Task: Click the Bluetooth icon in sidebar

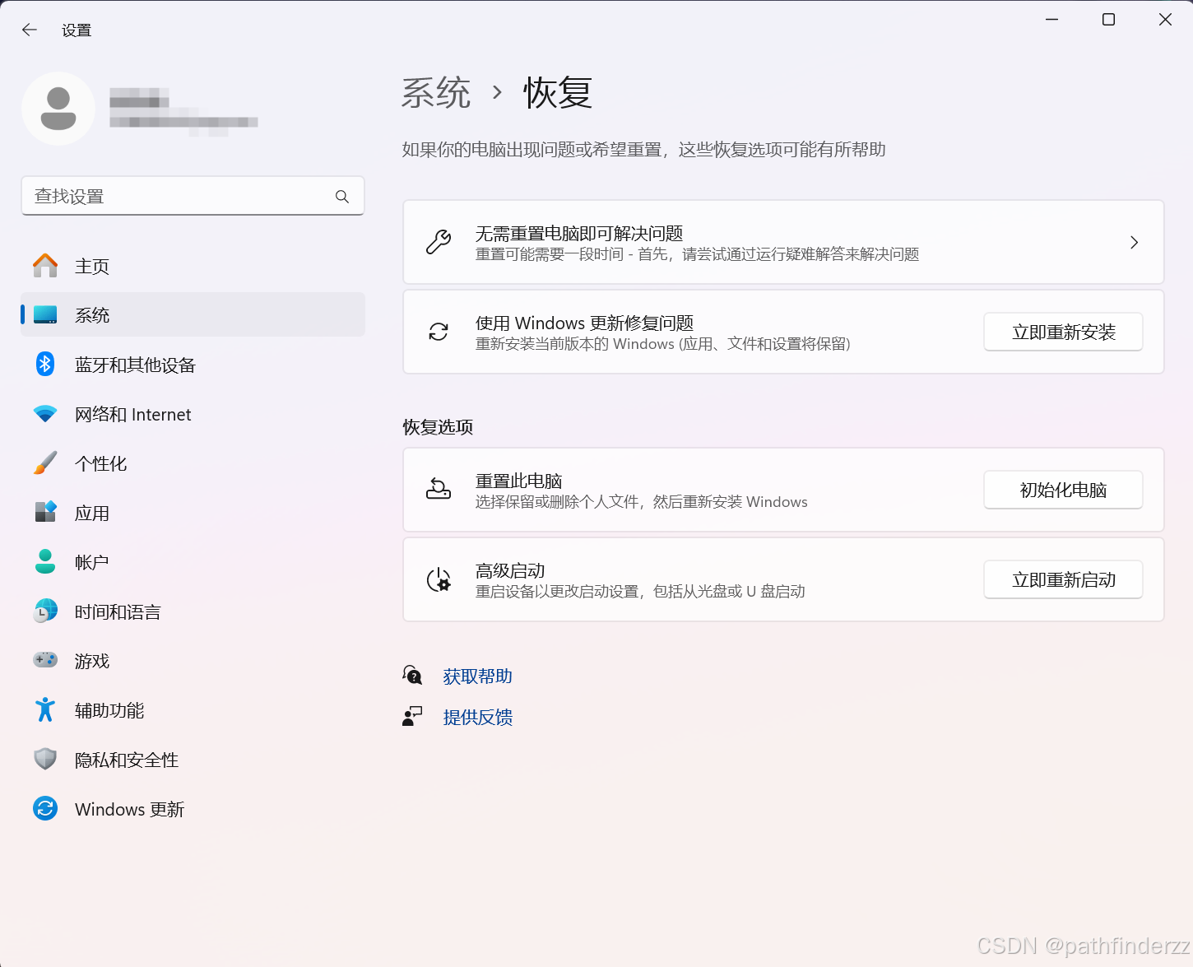Action: coord(45,364)
